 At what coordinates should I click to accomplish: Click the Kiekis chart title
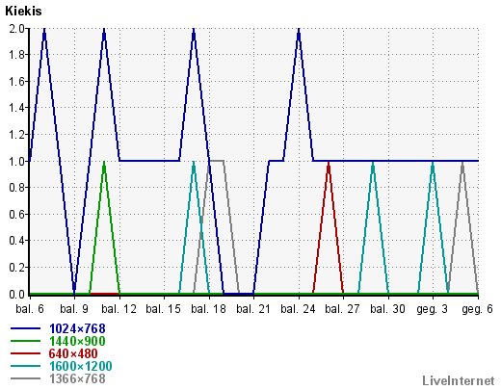(x=23, y=11)
